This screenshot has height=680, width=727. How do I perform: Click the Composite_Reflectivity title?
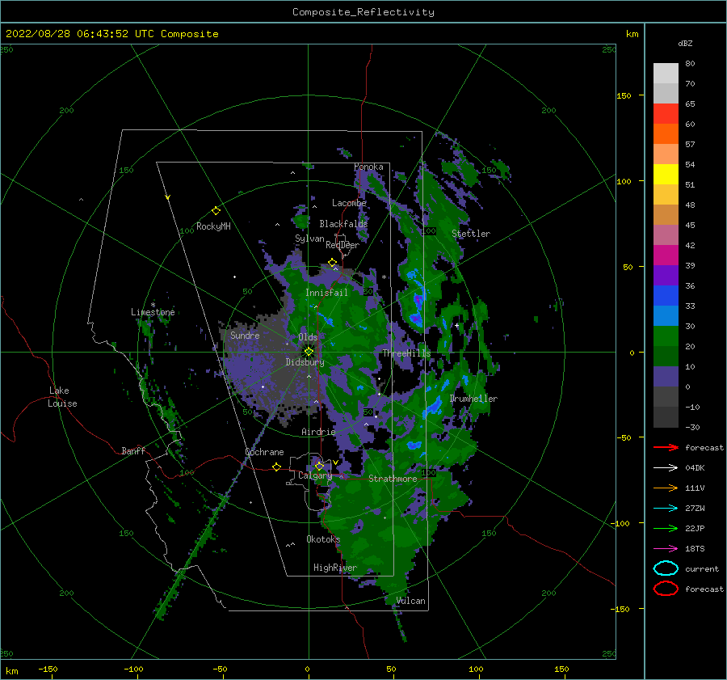363,12
